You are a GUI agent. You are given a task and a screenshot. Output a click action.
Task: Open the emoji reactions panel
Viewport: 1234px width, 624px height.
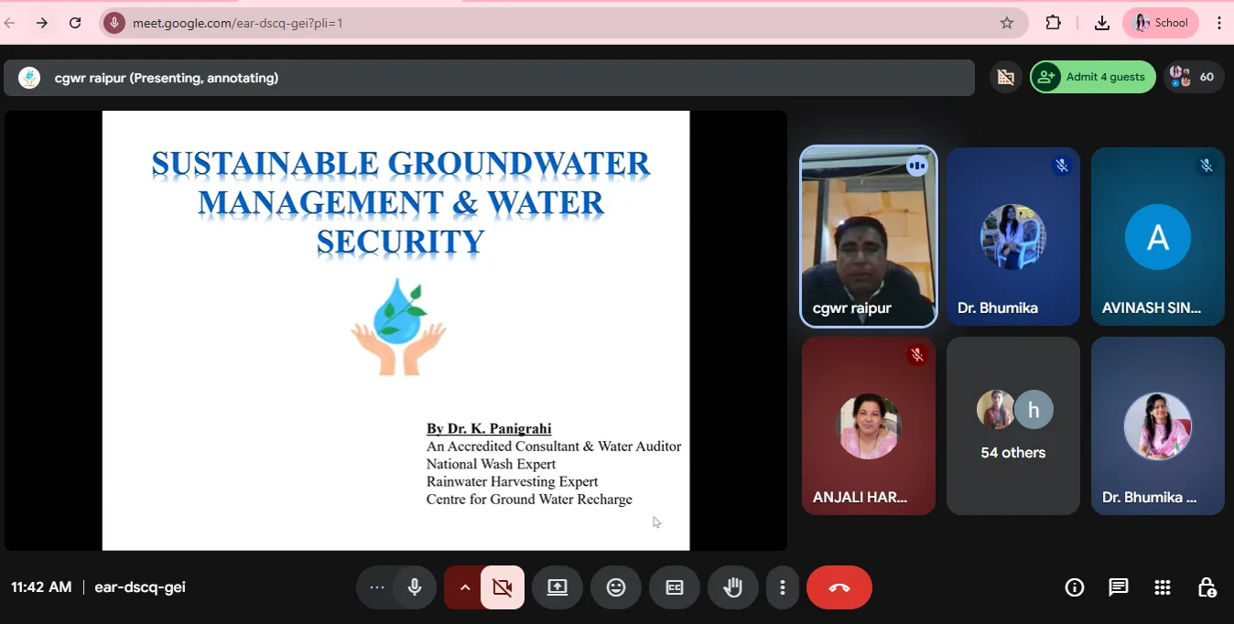(616, 587)
